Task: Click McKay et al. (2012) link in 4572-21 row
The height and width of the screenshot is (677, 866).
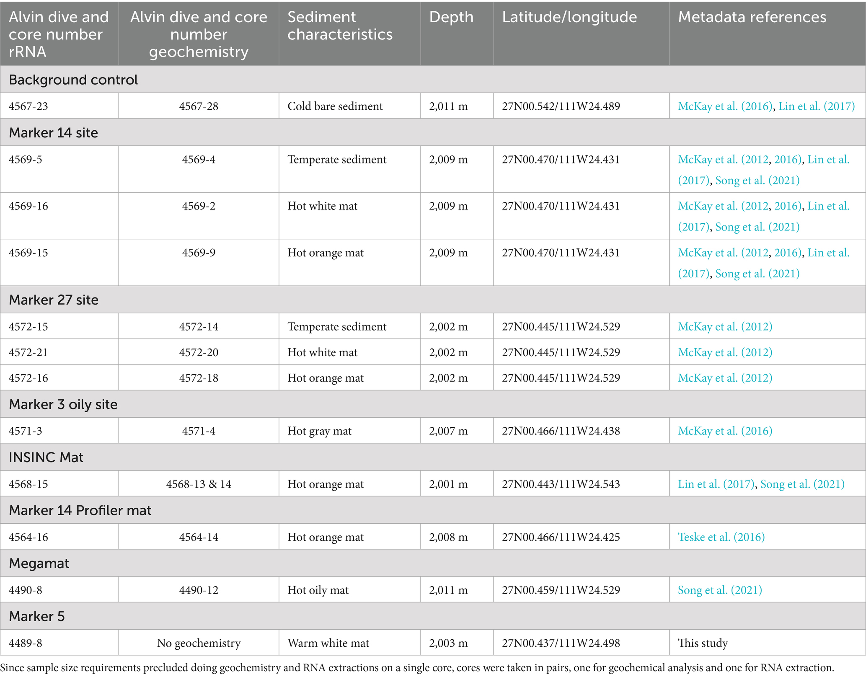Action: pyautogui.click(x=725, y=352)
